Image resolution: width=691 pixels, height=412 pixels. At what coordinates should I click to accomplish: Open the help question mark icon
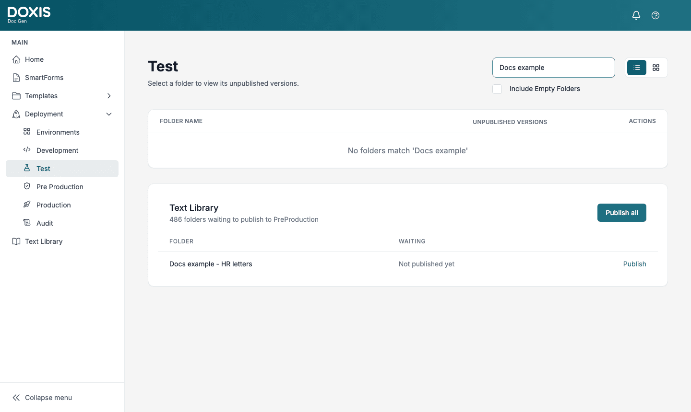[x=655, y=15]
